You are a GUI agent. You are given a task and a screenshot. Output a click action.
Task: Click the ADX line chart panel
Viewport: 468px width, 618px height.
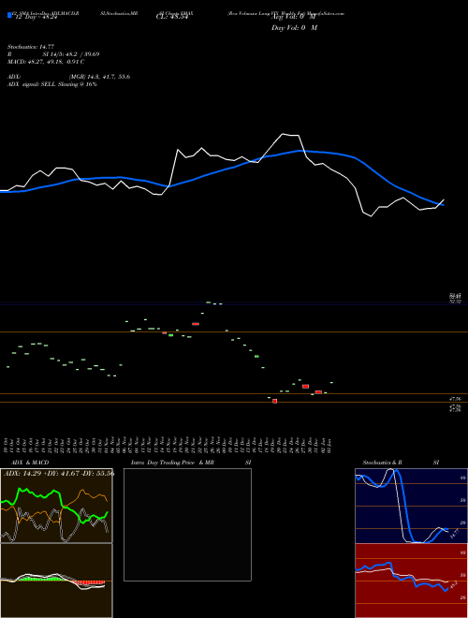coord(56,506)
